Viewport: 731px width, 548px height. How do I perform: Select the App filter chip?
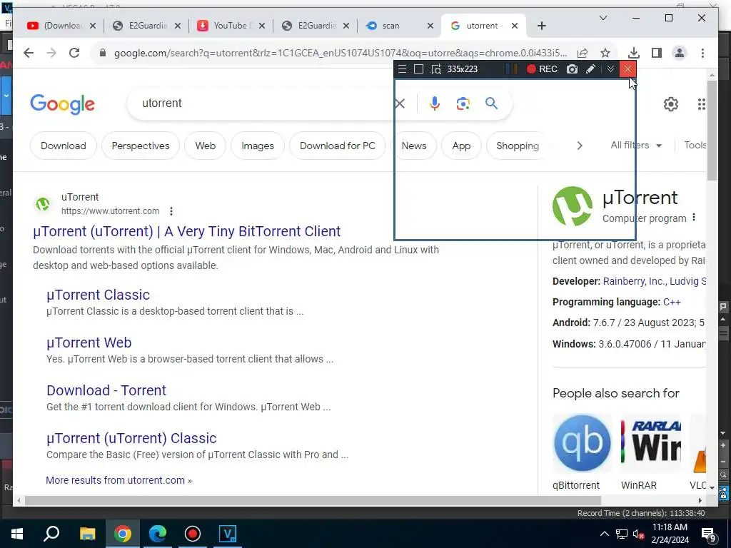tap(461, 146)
